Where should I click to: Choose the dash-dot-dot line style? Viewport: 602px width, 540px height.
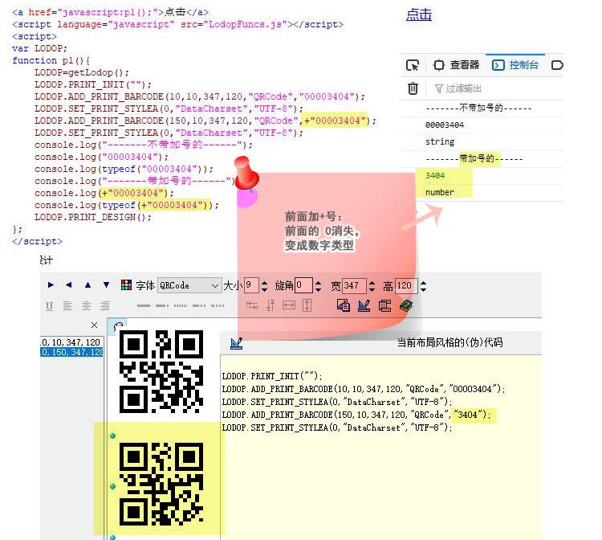tap(199, 305)
